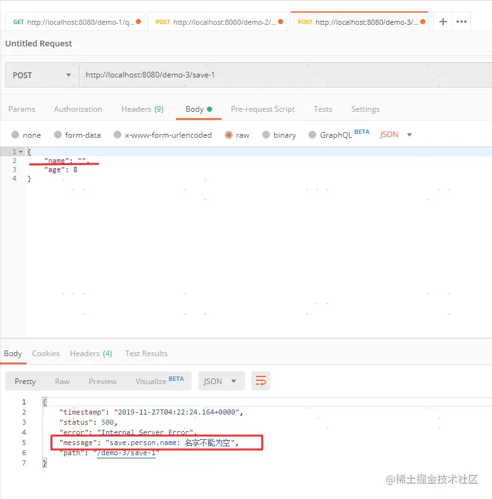492x499 pixels.
Task: Click the "name" line in request body
Action: point(67,161)
